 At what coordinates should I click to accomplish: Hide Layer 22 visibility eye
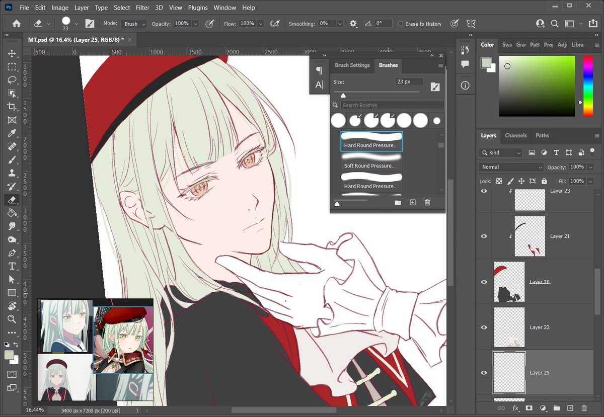pyautogui.click(x=484, y=327)
